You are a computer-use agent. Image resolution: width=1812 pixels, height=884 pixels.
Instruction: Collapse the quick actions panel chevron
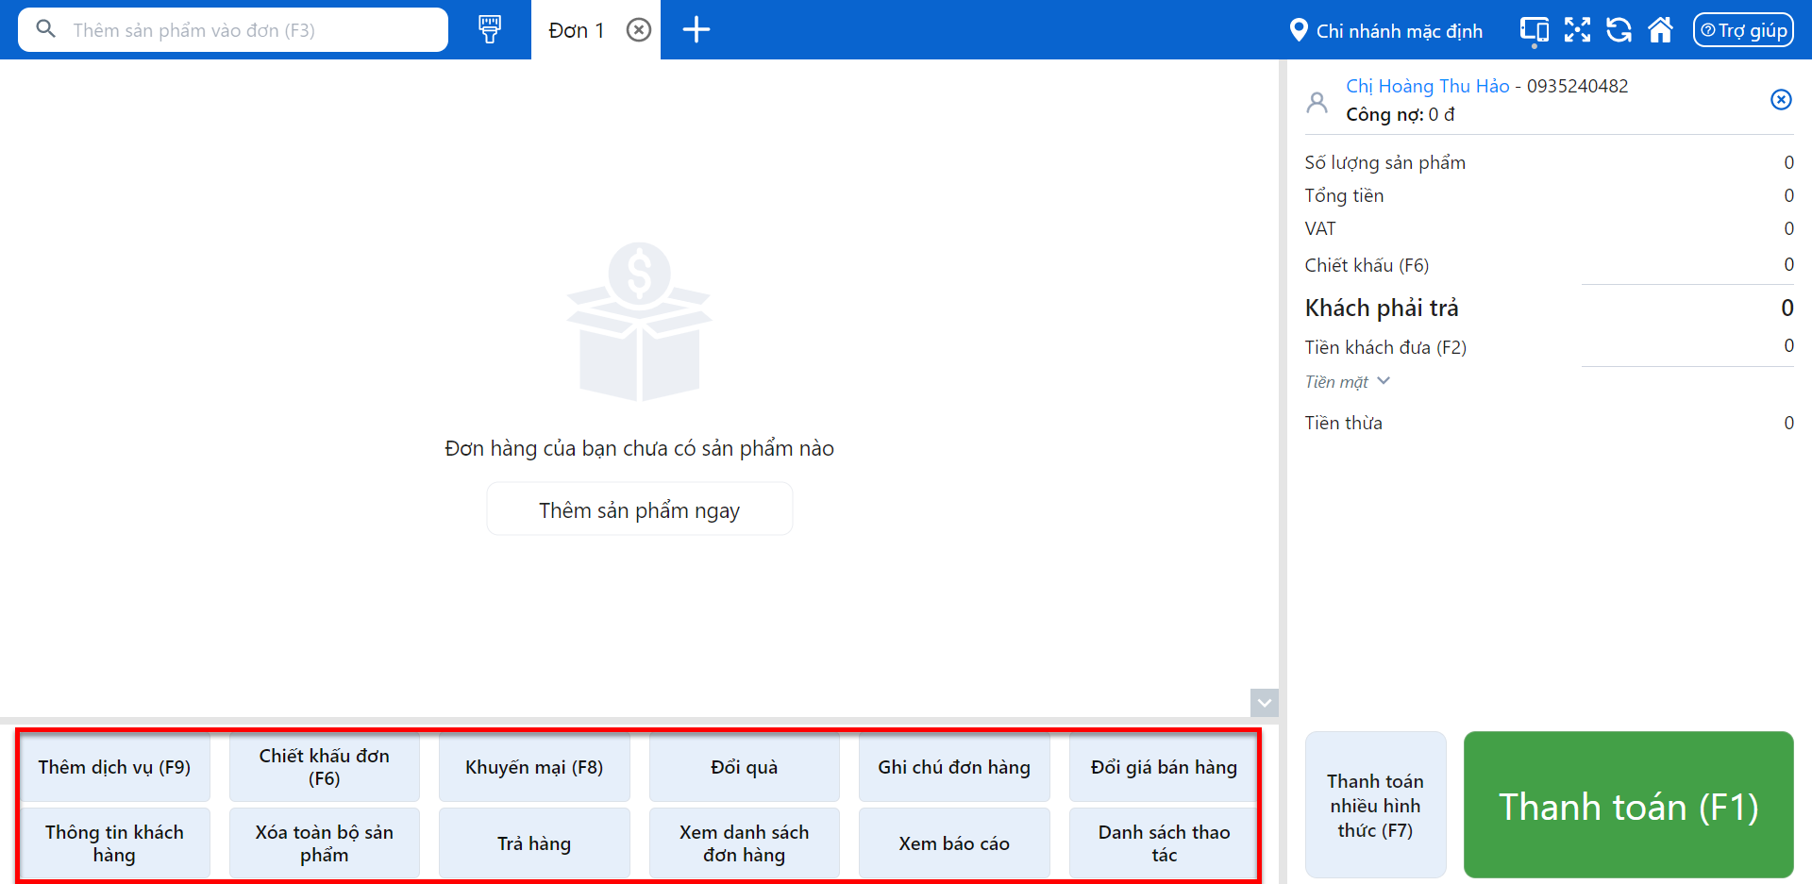[x=1264, y=703]
